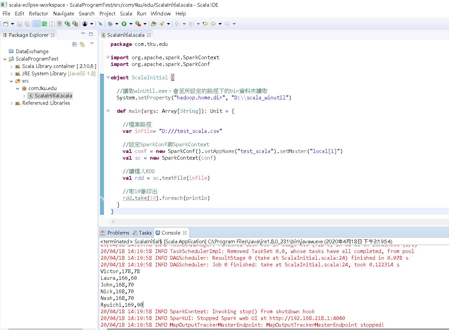Maximize the Package Explorer view
This screenshot has height=330, width=449.
click(91, 34)
